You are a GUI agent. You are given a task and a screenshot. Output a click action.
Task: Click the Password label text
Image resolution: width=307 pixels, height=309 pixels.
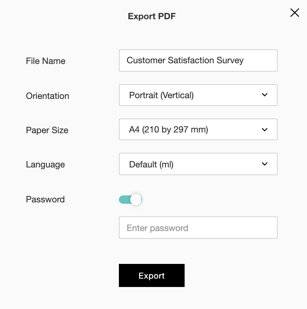[45, 200]
